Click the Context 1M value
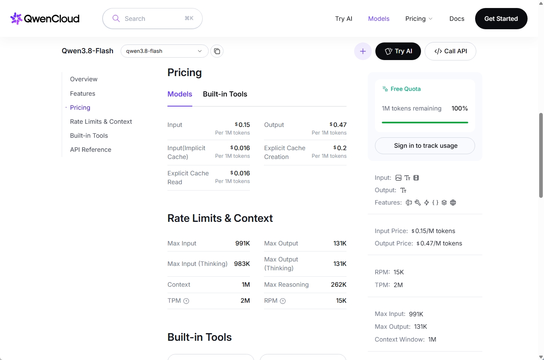 click(246, 285)
